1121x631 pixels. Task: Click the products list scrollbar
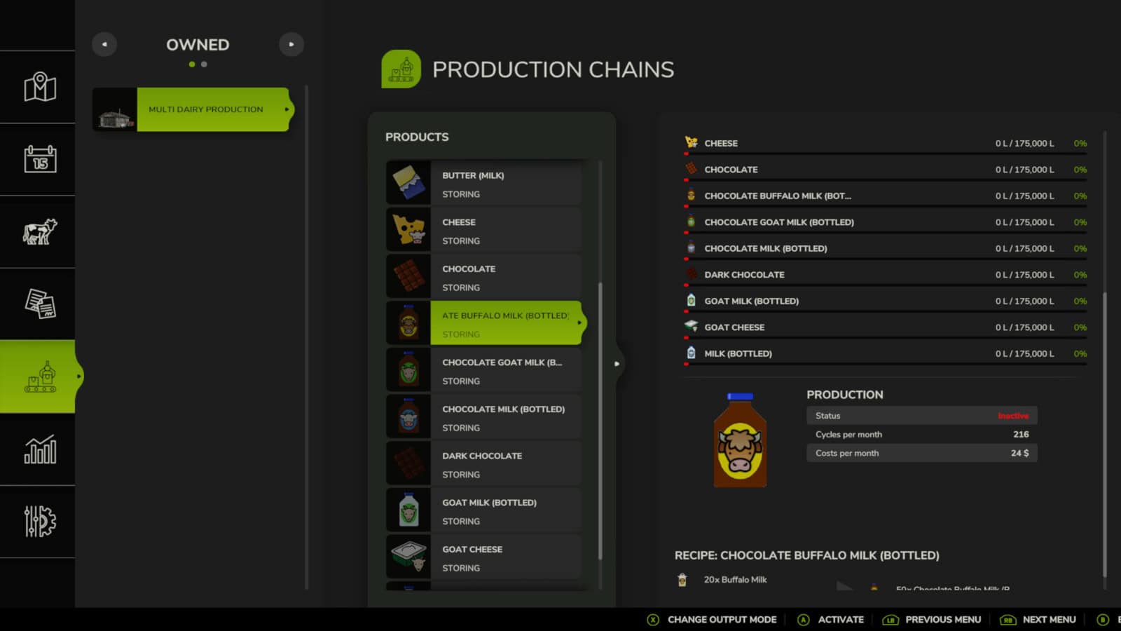600,421
